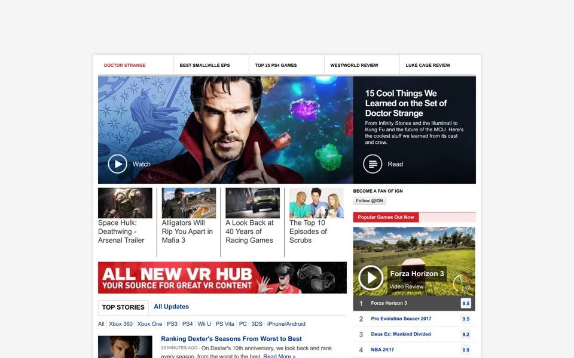Image resolution: width=574 pixels, height=358 pixels.
Task: Switch to the All Updates tab
Action: click(x=172, y=307)
